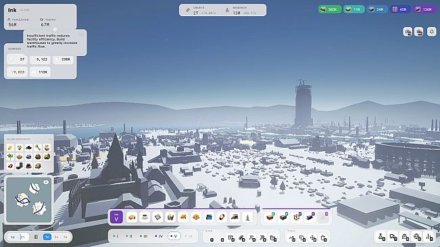
Task: Click the research flask icon in bottom-right toolbar
Action: 382,237
